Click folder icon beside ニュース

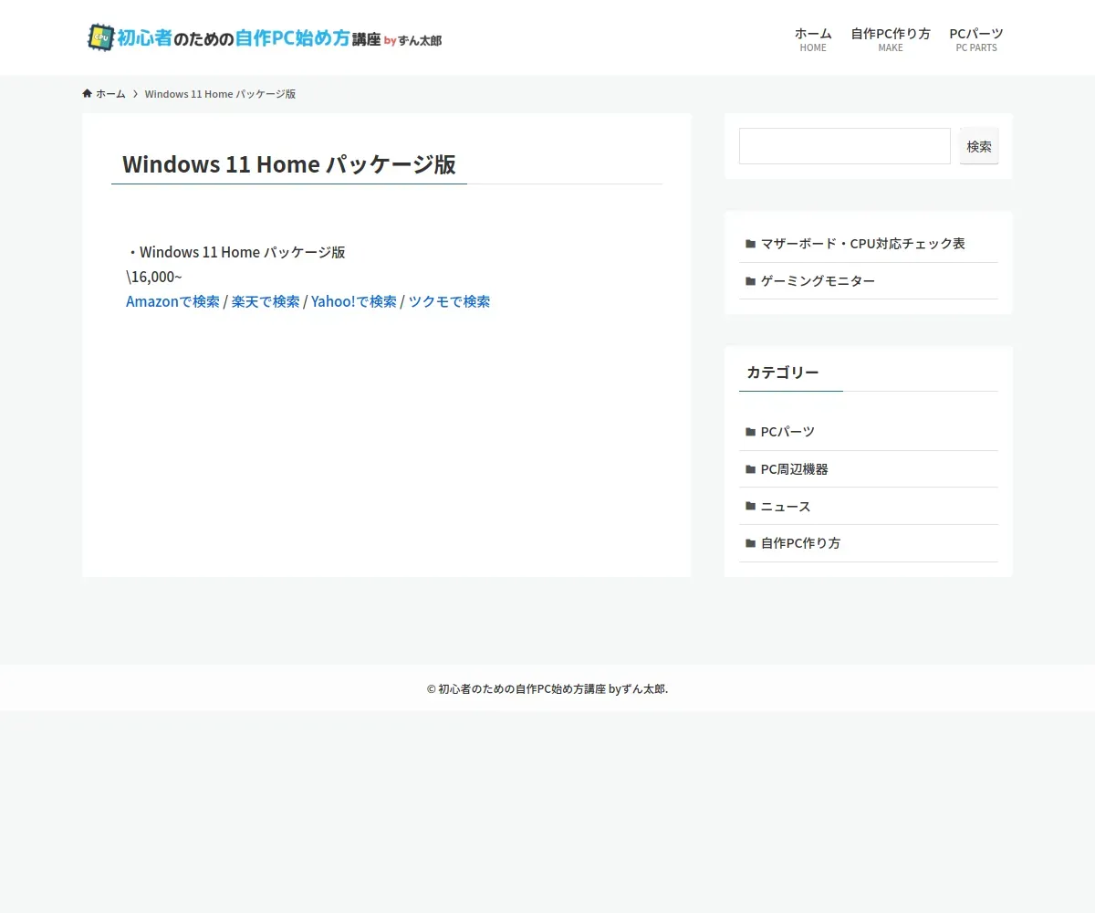(750, 506)
